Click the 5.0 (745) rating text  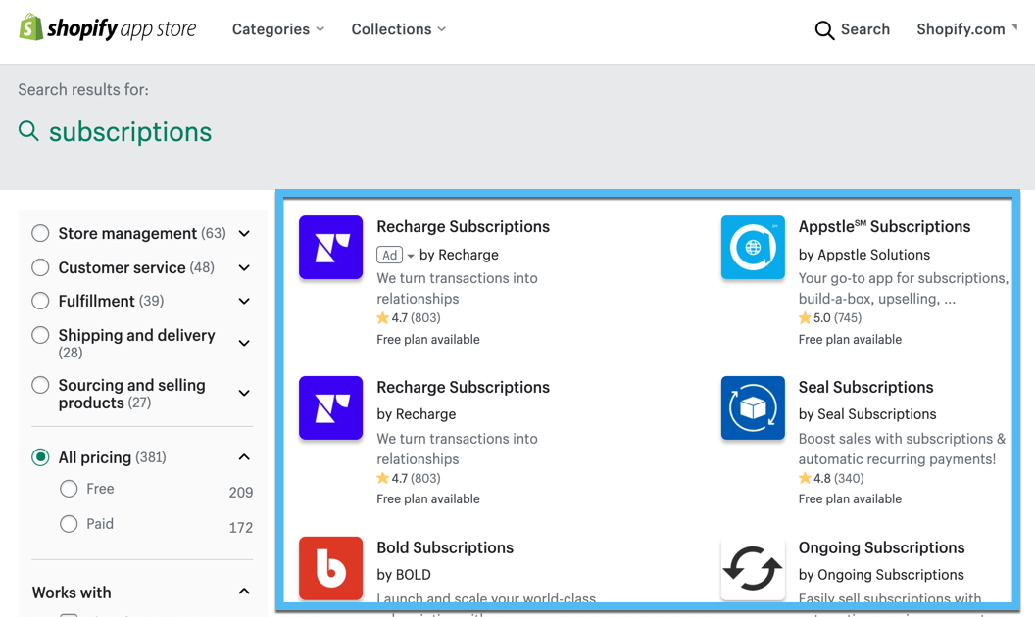837,318
